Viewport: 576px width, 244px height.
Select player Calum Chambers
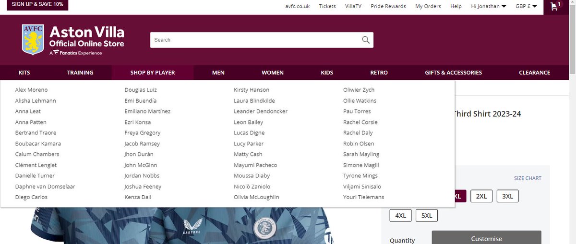click(x=37, y=154)
